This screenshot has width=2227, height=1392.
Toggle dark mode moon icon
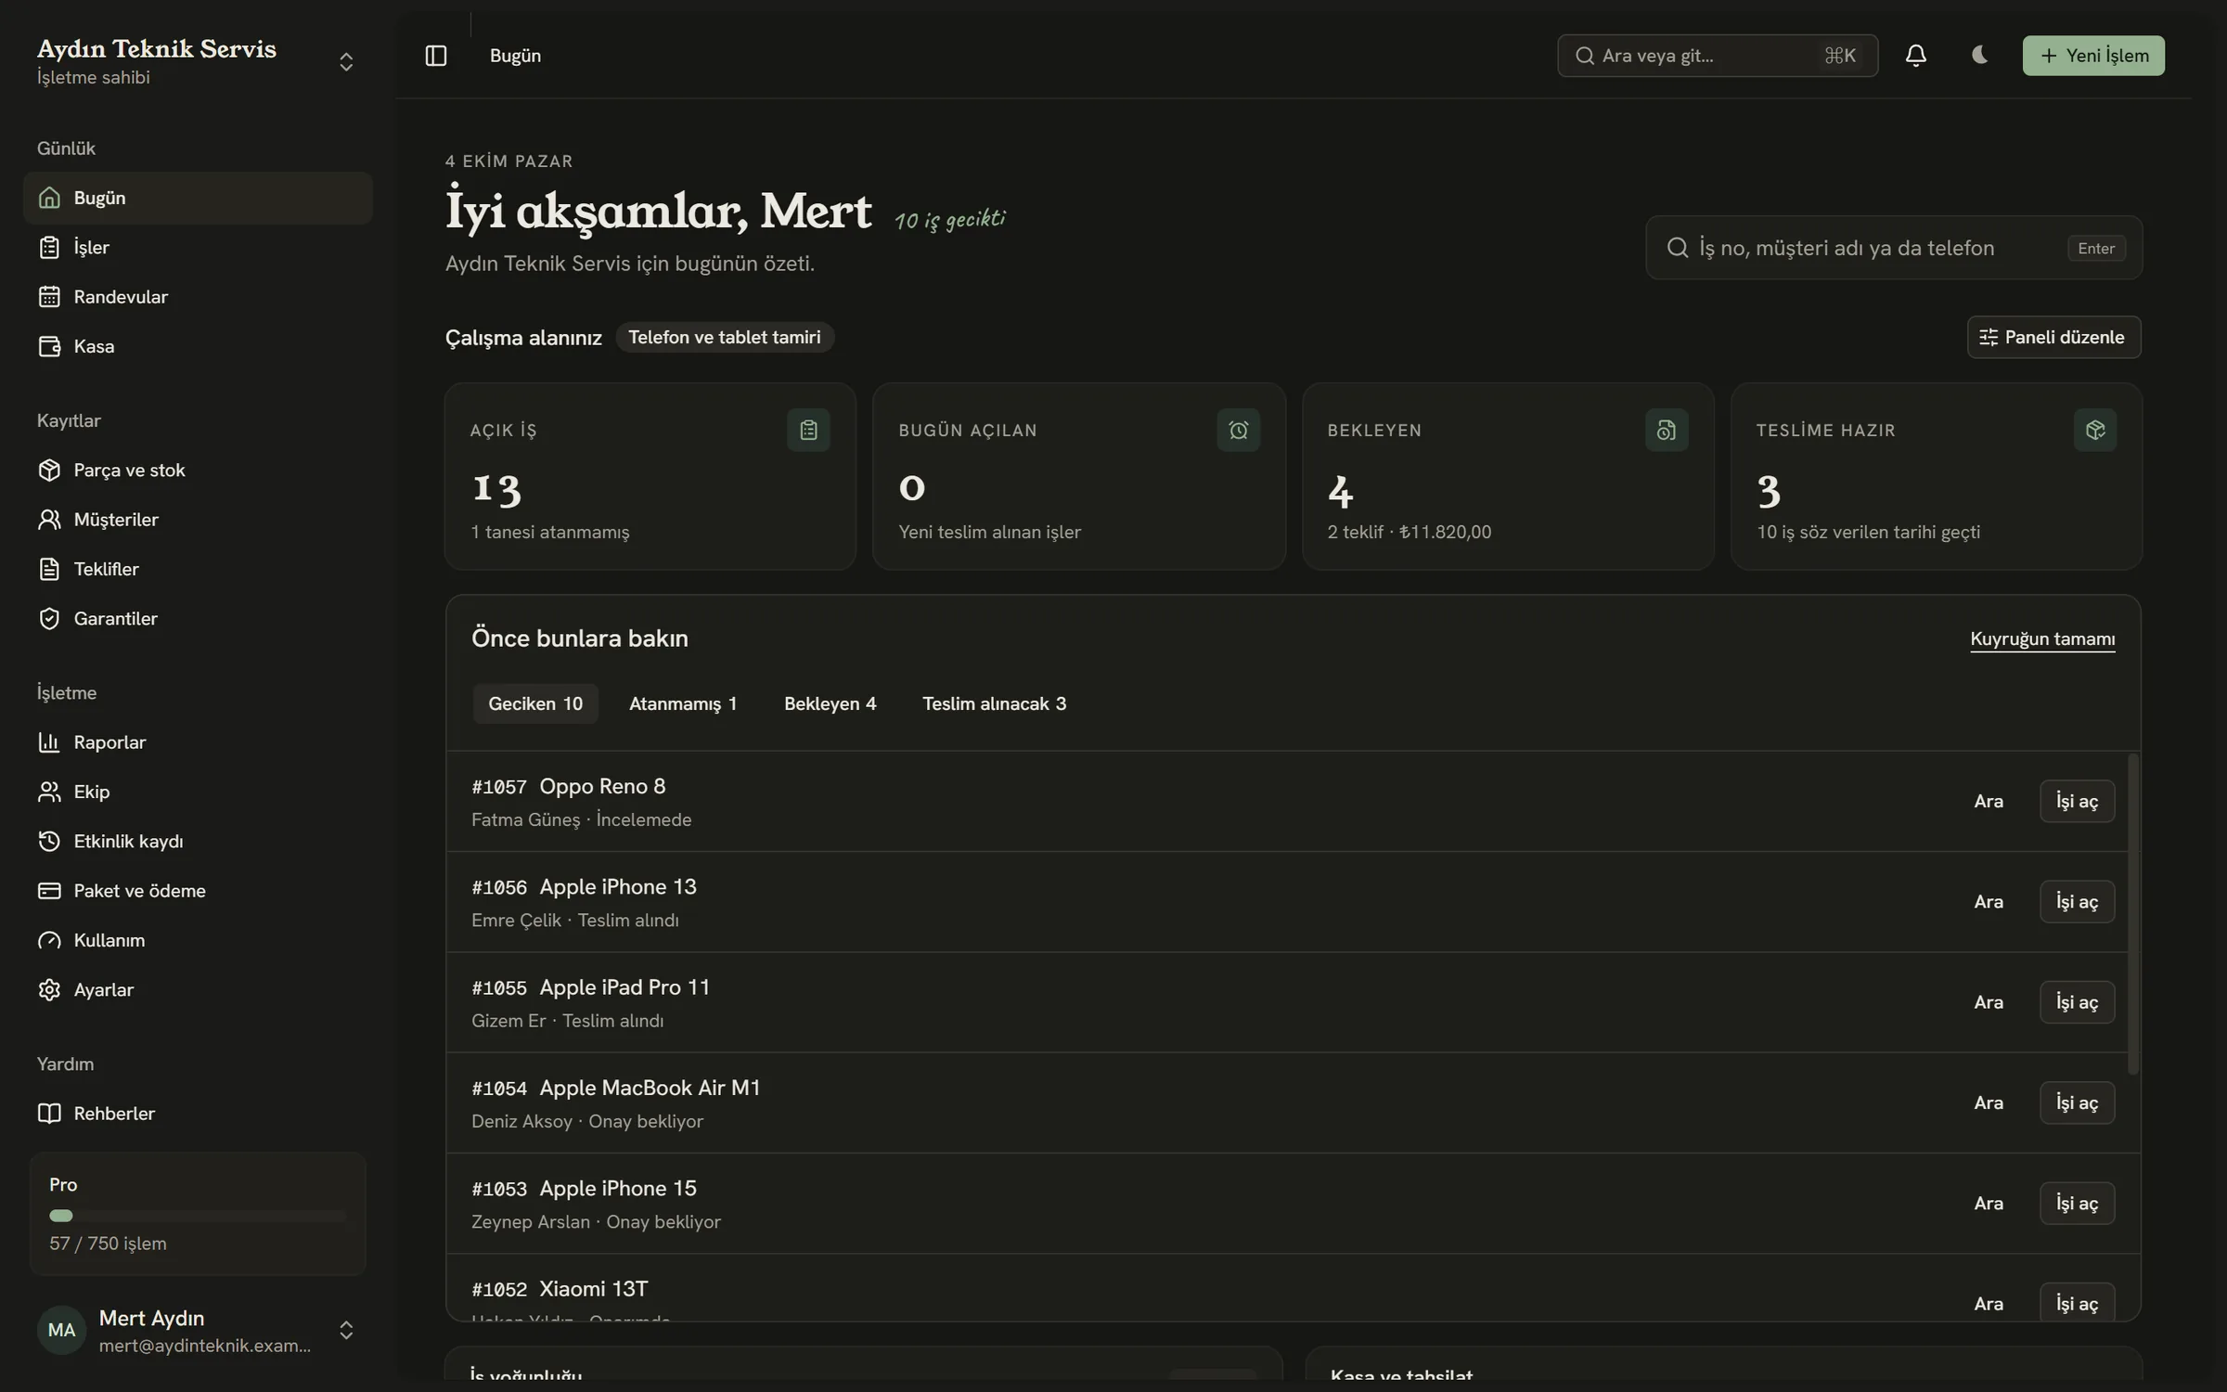point(1979,56)
